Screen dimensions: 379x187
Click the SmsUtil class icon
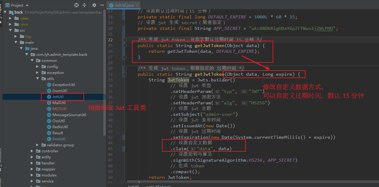pyautogui.click(x=49, y=139)
